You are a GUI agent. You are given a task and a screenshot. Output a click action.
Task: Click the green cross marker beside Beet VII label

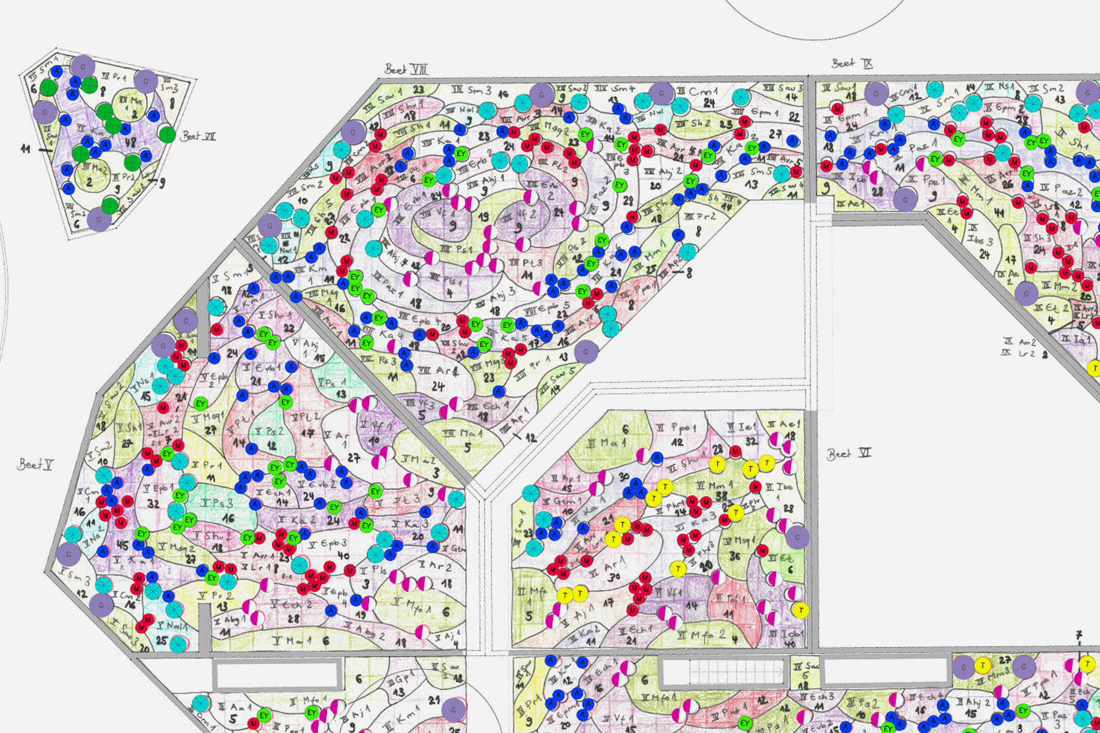[x=167, y=134]
